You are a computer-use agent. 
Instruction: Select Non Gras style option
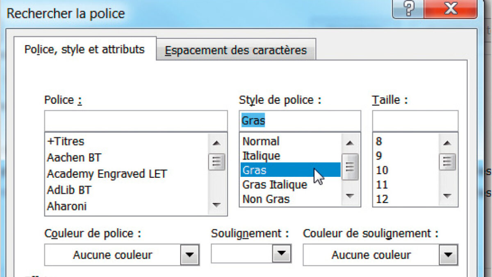tap(266, 199)
